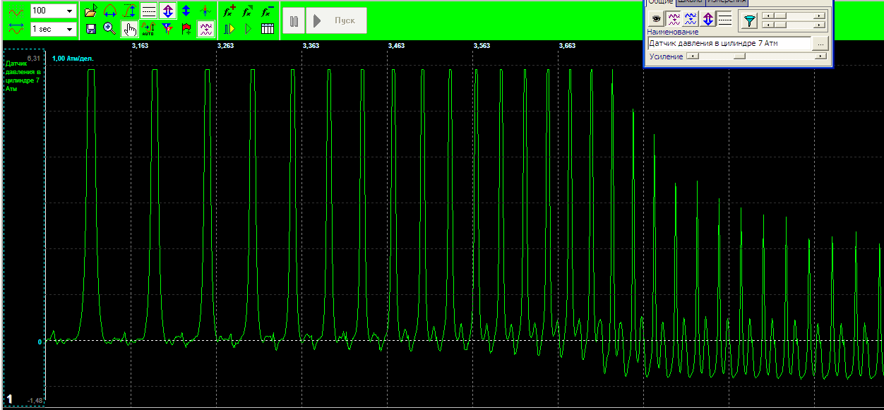Click the 3,663 time axis label
This screenshot has width=884, height=410.
[x=567, y=46]
